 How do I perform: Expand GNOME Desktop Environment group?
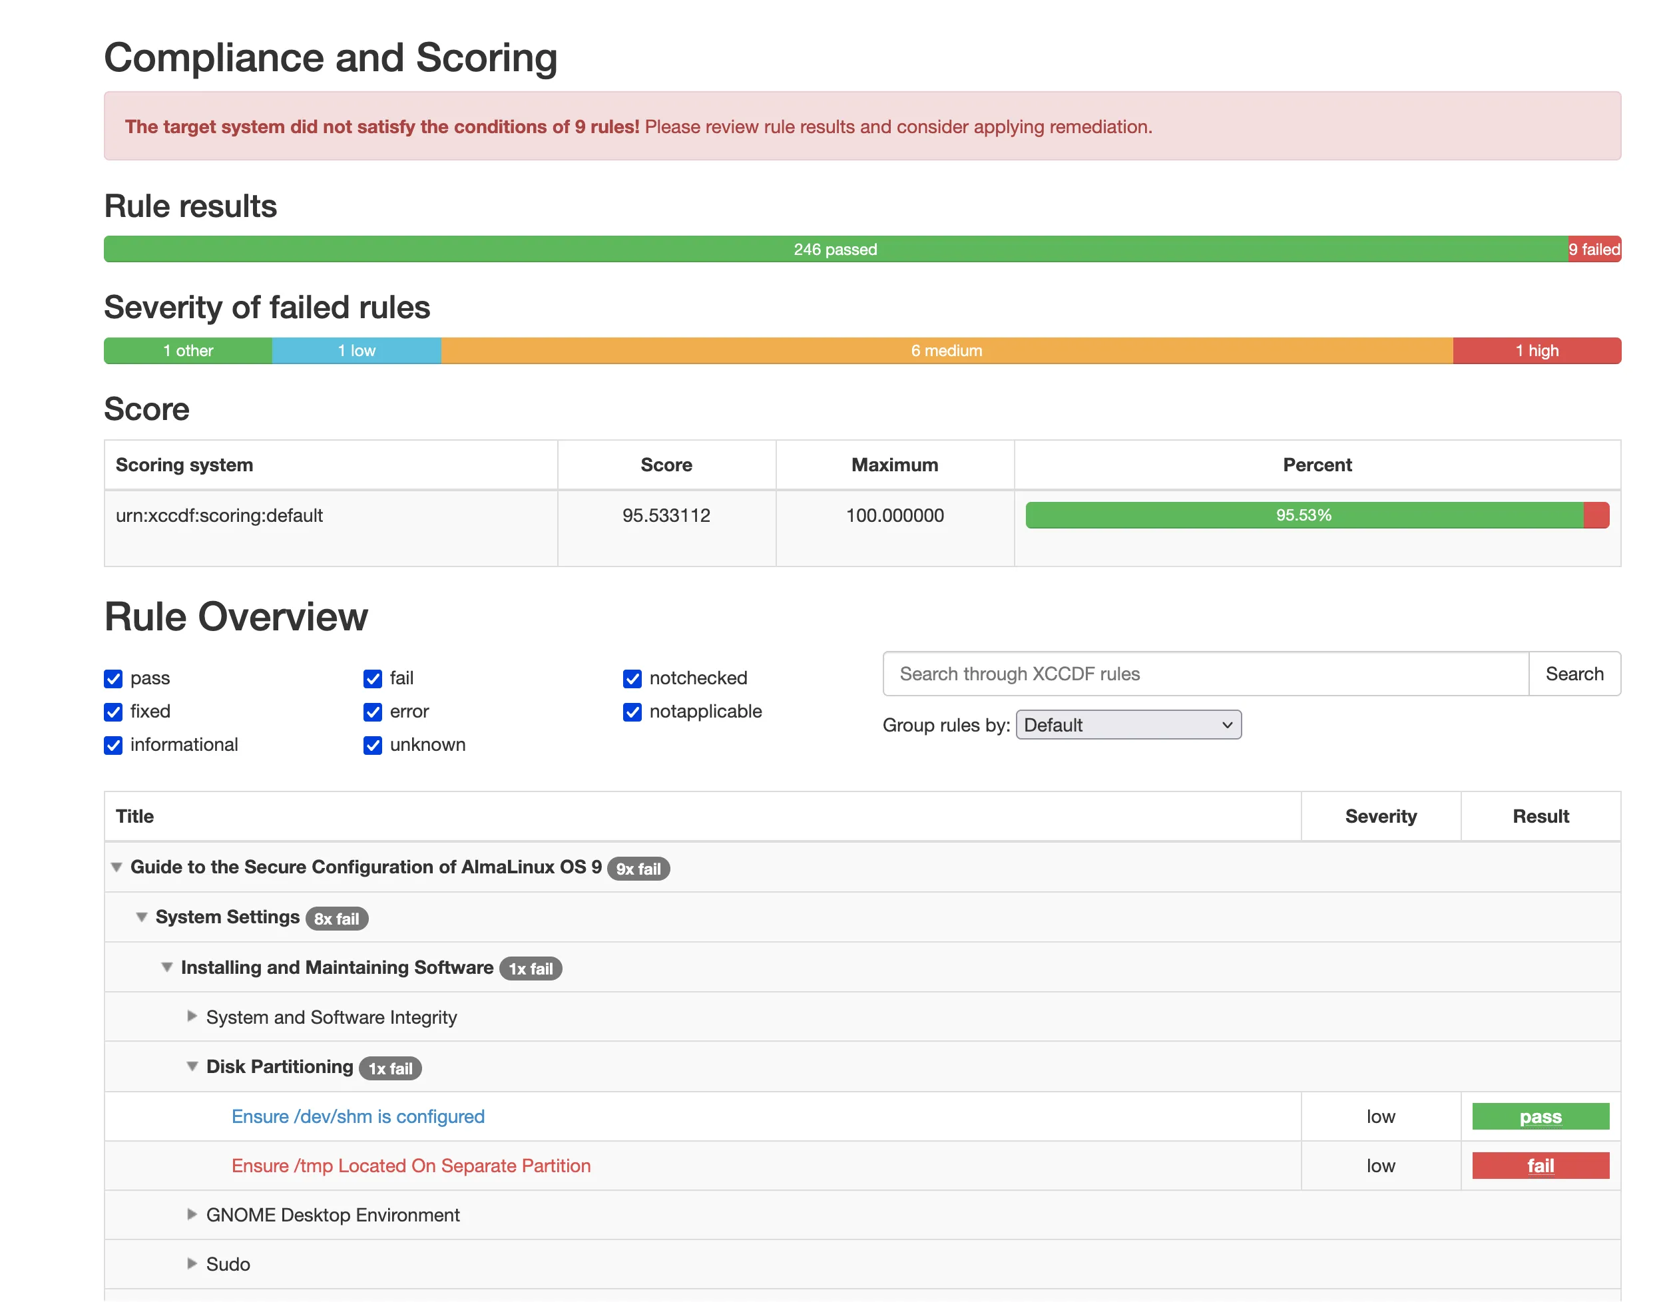[192, 1215]
